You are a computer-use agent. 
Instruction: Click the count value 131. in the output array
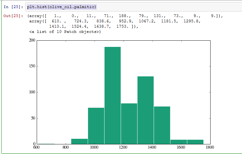160,16
